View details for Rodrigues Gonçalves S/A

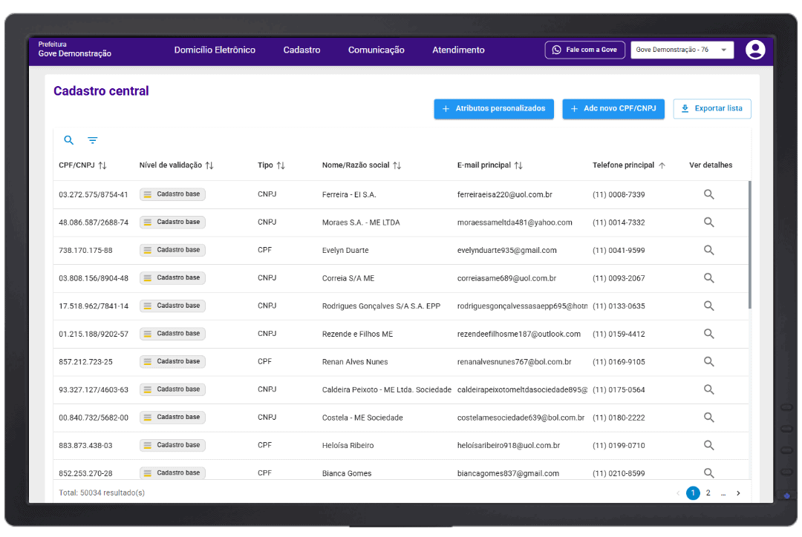(708, 306)
